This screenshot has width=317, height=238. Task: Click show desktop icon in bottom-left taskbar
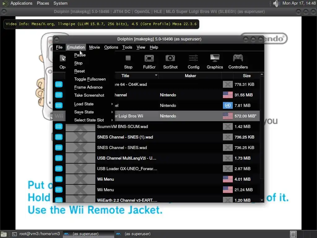4,234
